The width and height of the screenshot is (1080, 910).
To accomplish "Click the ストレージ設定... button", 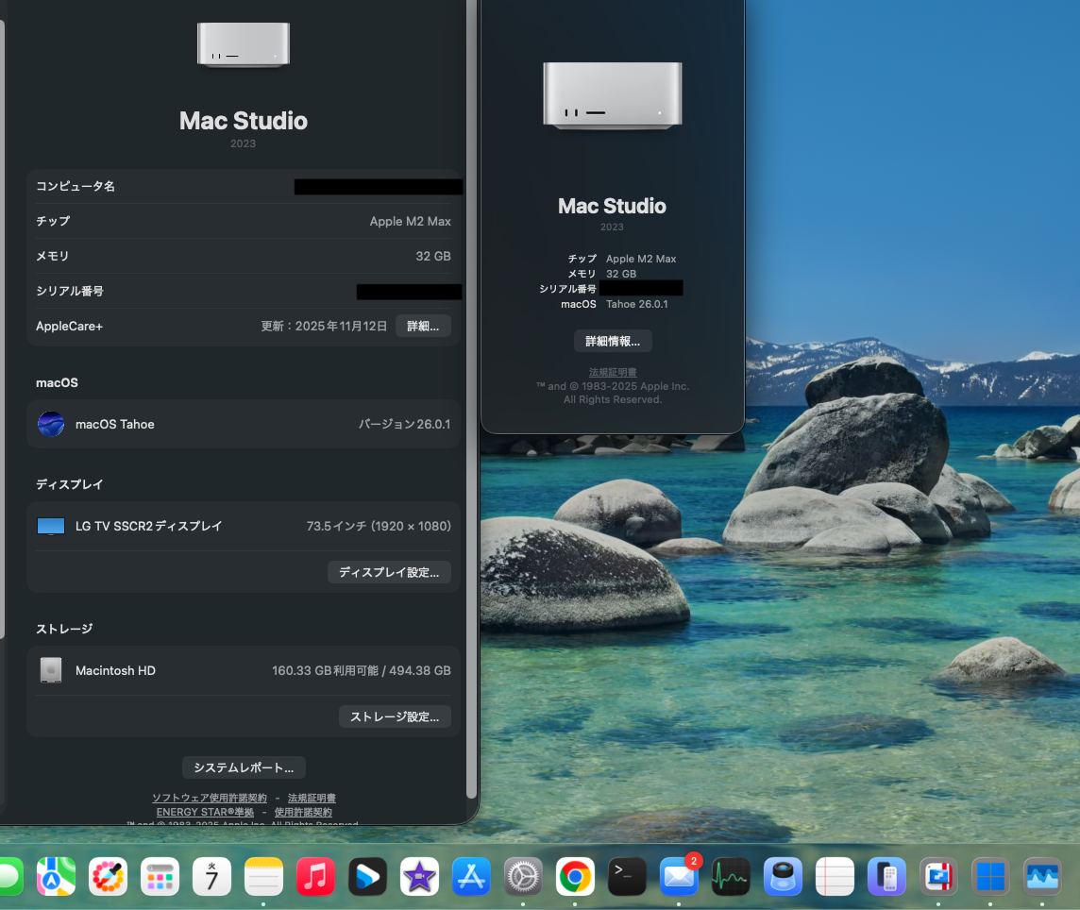I will click(395, 716).
